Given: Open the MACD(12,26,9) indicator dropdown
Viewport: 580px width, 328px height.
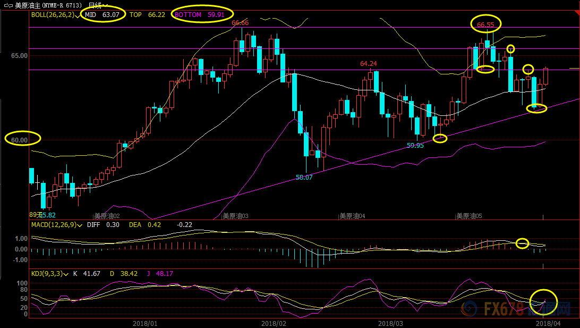Looking at the screenshot, I should (x=80, y=225).
